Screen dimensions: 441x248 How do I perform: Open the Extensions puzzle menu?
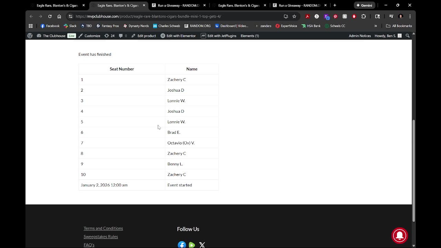click(x=363, y=16)
